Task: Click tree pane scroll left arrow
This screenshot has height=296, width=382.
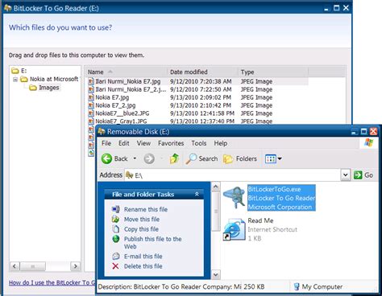Action: tap(15, 266)
